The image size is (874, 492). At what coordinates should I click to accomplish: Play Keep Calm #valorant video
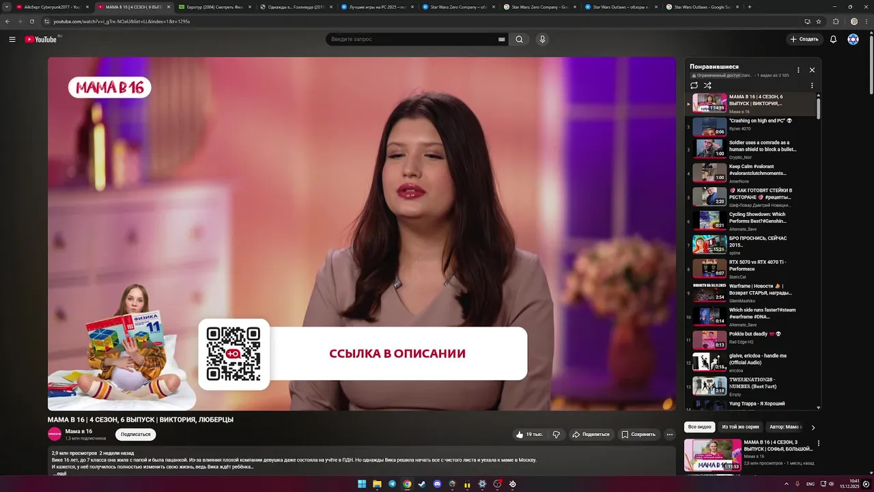(751, 173)
